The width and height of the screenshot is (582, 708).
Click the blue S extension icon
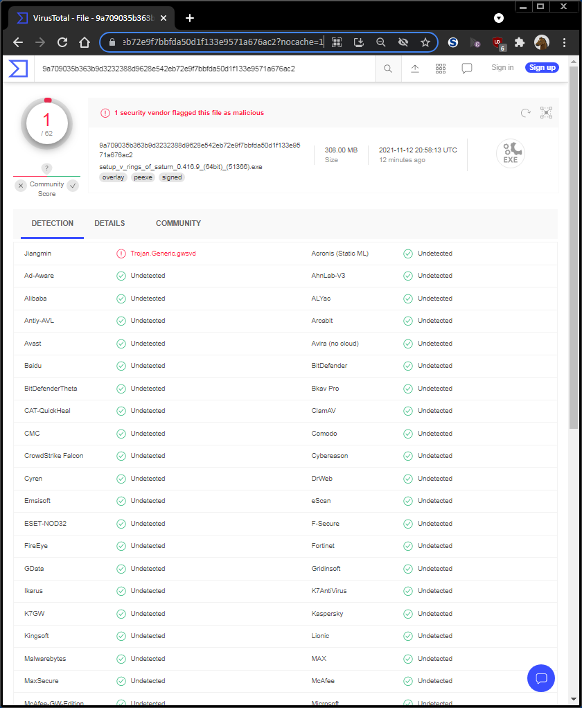click(x=453, y=42)
